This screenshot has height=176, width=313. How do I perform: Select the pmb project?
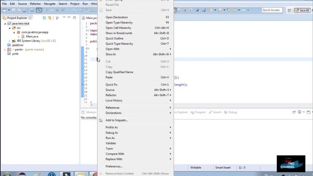coord(15,54)
